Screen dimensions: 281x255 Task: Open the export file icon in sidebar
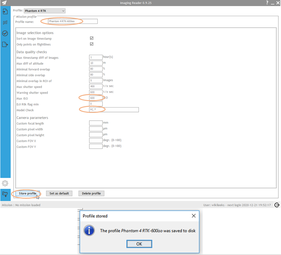(x=5, y=44)
